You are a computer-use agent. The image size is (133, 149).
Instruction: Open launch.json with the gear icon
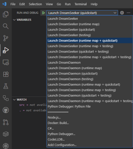(x=122, y=13)
